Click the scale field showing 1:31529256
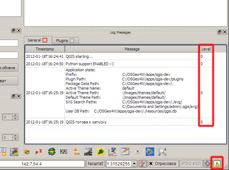The width and height of the screenshot is (229, 170). pos(119,164)
